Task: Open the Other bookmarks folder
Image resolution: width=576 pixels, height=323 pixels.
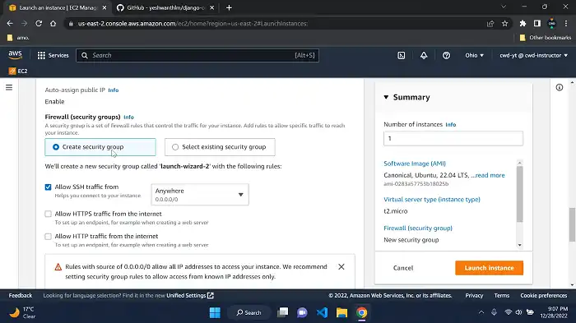Action: [x=546, y=38]
